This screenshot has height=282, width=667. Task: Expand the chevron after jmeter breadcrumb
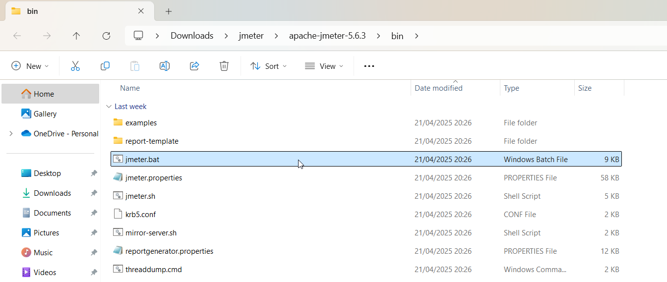pyautogui.click(x=276, y=36)
